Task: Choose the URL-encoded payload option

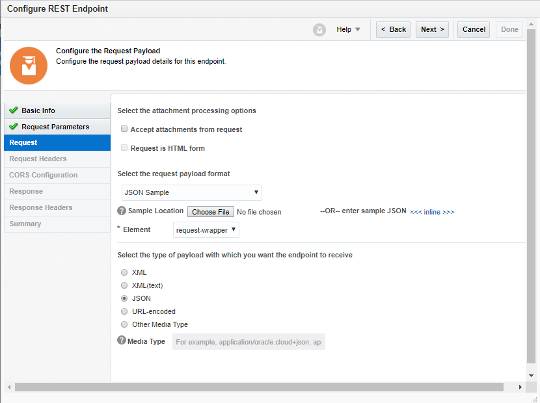Action: [124, 311]
